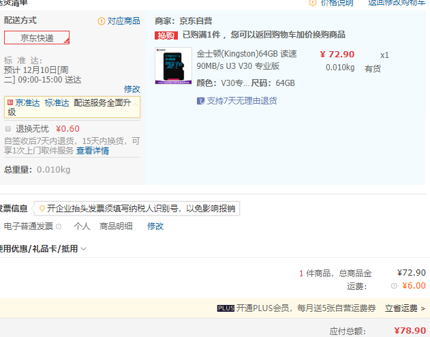The width and height of the screenshot is (430, 337).
Task: Open 查看详情 for the return service
Action: pos(93,150)
